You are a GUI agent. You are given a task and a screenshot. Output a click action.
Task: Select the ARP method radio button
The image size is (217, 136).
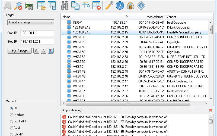click(x=12, y=108)
